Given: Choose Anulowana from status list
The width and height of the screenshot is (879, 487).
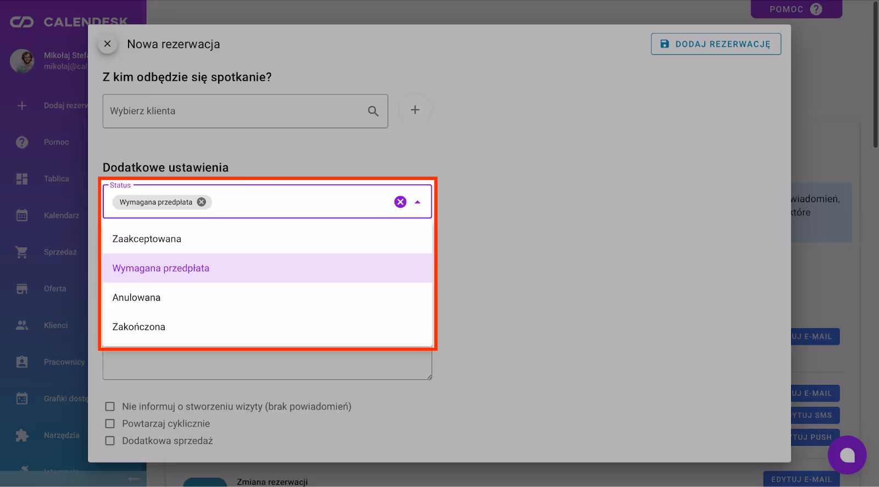Looking at the screenshot, I should click(x=137, y=297).
